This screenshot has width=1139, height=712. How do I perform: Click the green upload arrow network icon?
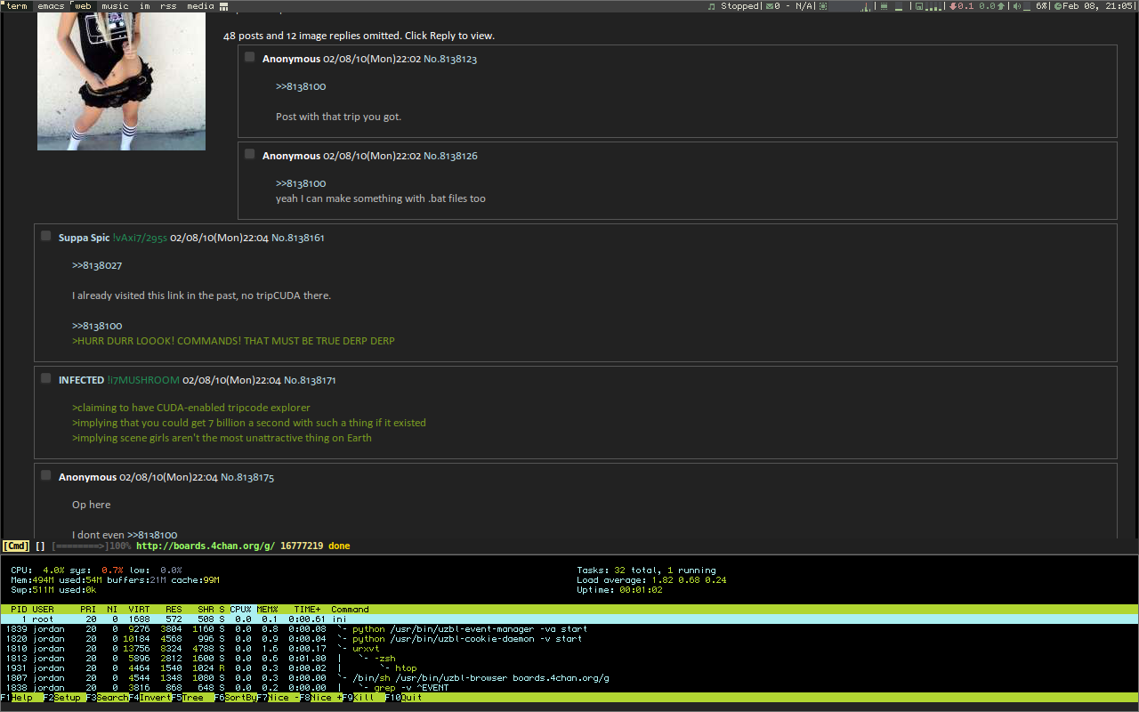pyautogui.click(x=1001, y=6)
